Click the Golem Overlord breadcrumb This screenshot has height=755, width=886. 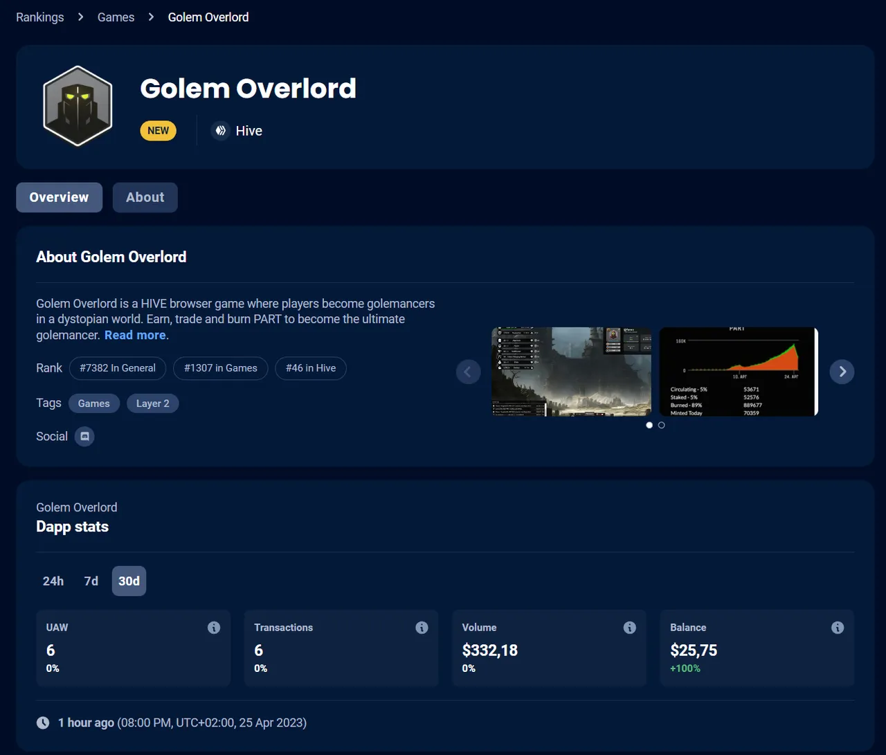point(208,17)
